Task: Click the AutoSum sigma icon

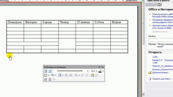Action: (x=54, y=79)
